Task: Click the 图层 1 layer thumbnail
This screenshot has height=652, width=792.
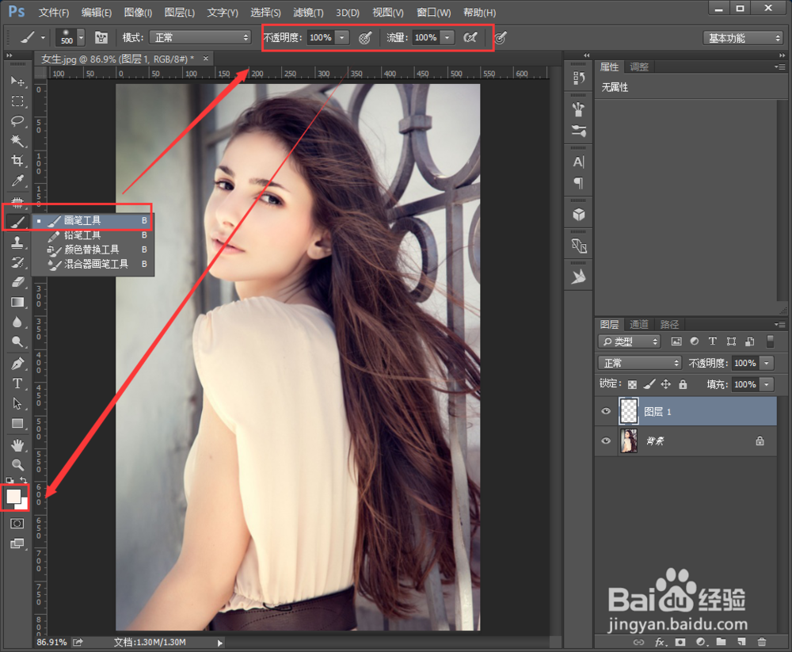Action: click(629, 411)
